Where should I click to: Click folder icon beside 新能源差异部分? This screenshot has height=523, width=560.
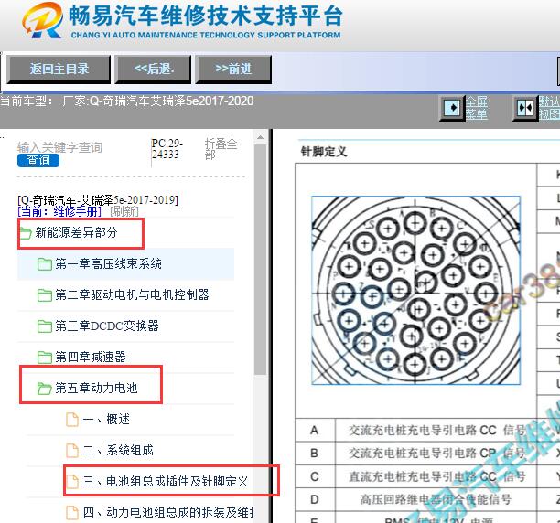point(26,233)
